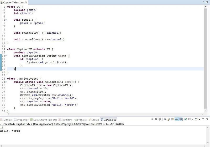Toggle Scroll Lock in Console
The width and height of the screenshot is (210, 147).
pyautogui.click(x=169, y=119)
